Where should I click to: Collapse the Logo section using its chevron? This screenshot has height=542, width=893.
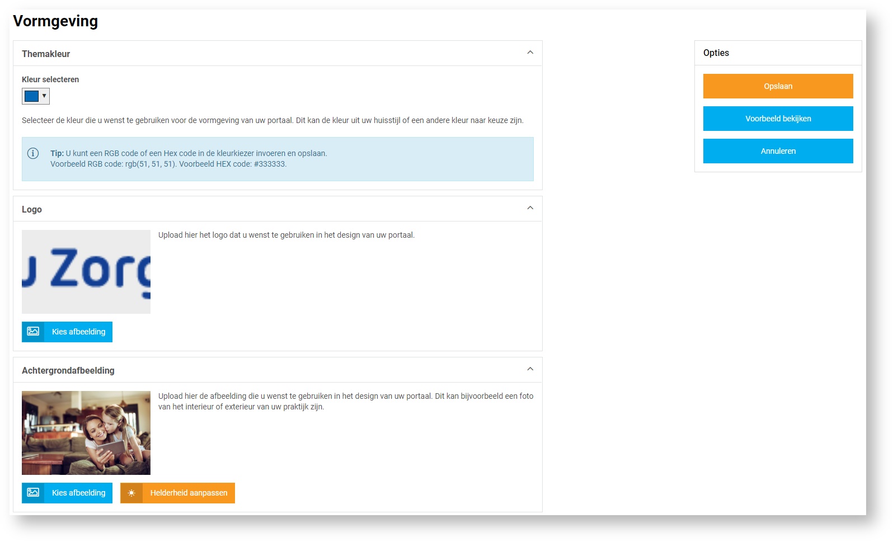point(530,208)
